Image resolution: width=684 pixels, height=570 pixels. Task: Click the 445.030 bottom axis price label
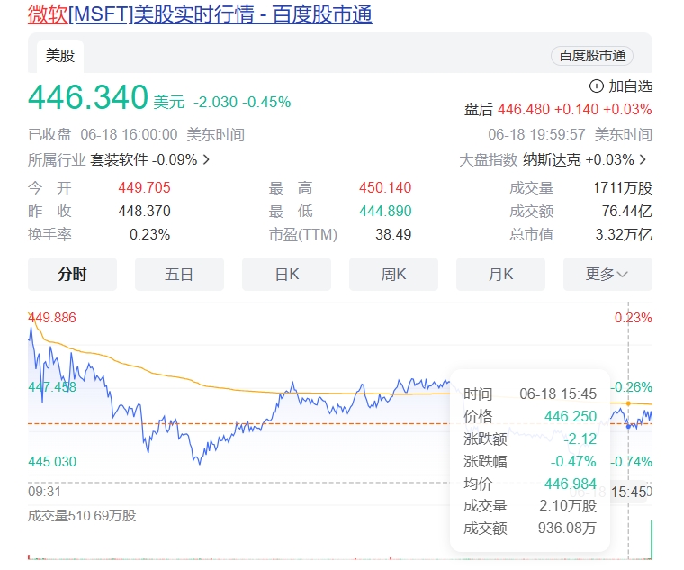(x=52, y=461)
